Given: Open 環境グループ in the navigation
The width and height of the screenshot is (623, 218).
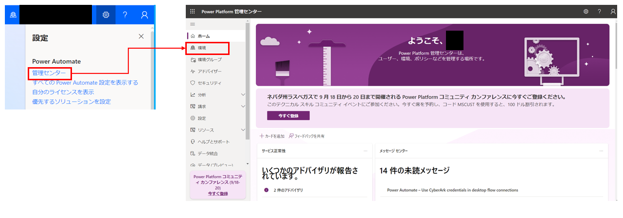Looking at the screenshot, I should click(216, 59).
